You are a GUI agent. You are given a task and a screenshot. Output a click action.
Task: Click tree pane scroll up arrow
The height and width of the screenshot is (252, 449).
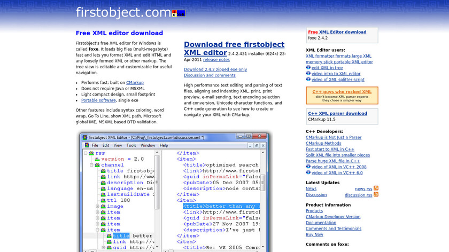157,153
